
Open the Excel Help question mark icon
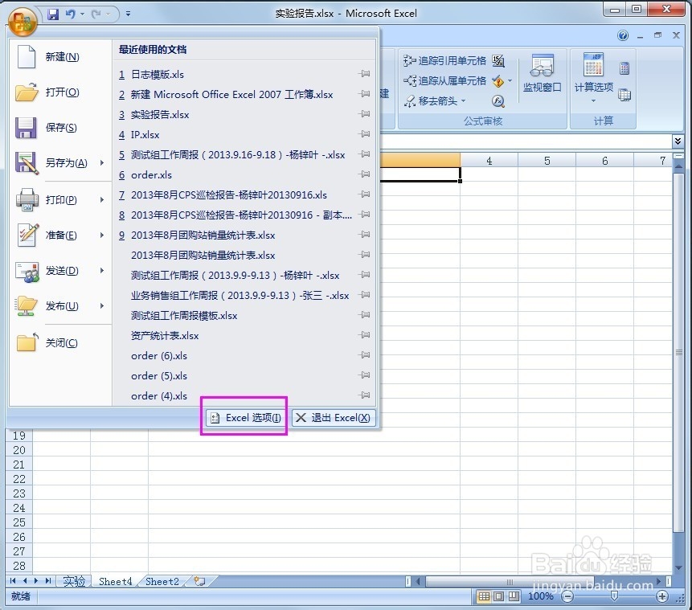(x=623, y=35)
